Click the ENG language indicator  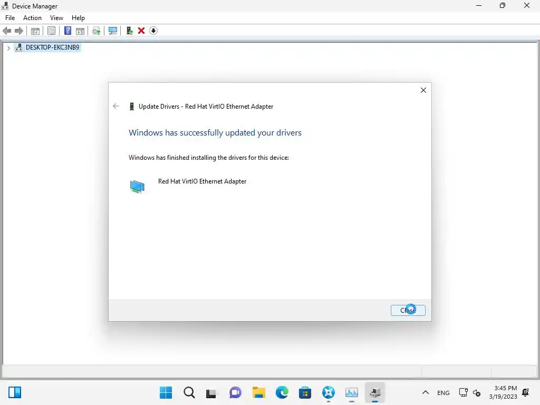(x=443, y=392)
